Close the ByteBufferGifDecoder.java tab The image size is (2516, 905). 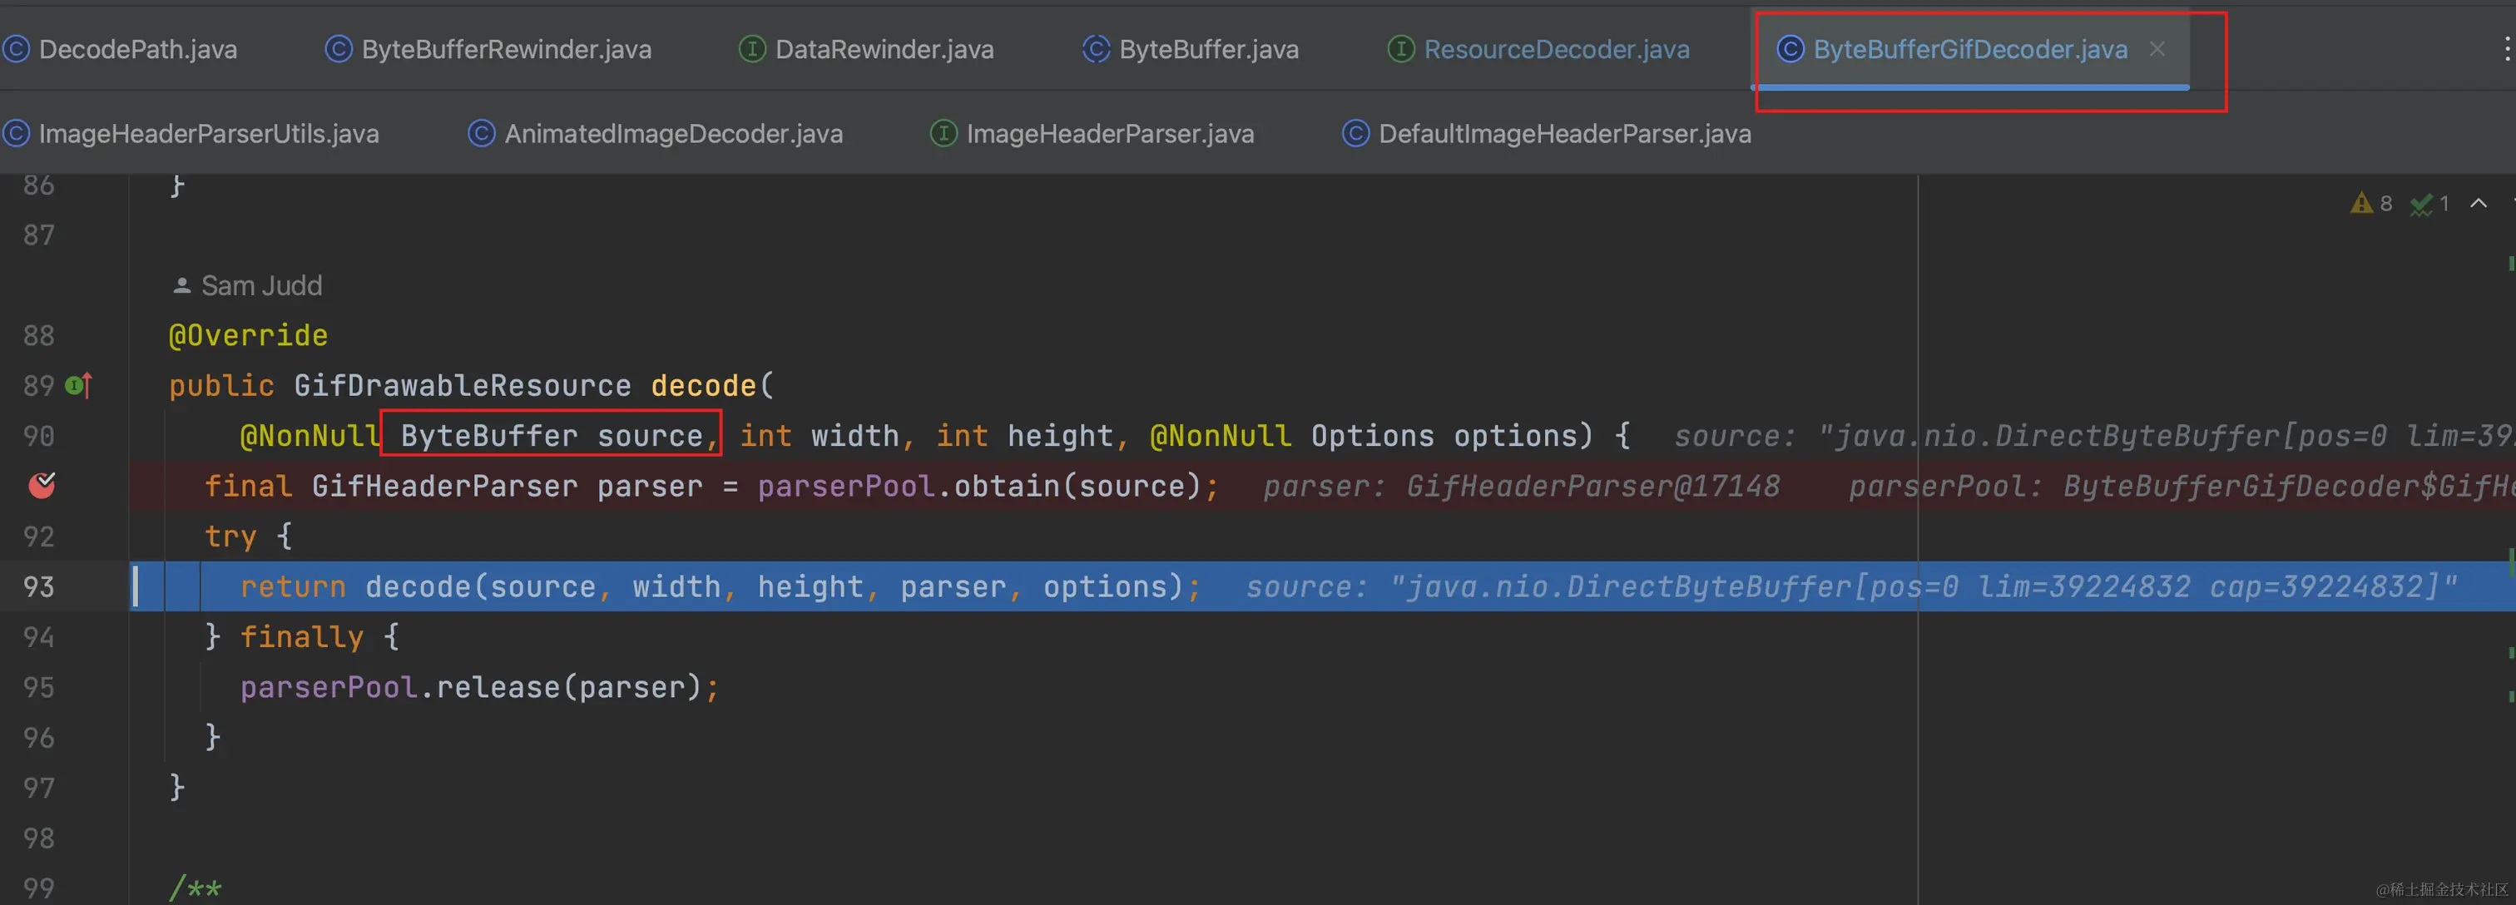tap(2157, 49)
